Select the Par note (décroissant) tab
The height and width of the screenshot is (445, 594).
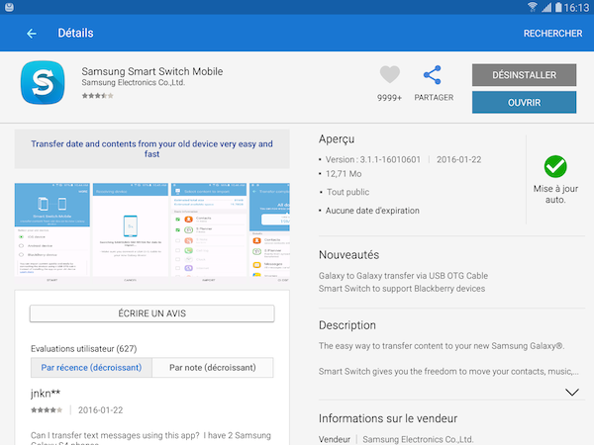point(213,368)
